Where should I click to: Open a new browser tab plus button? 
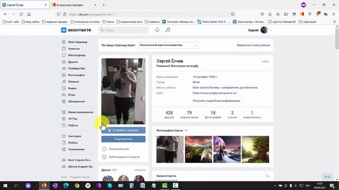click(x=104, y=5)
